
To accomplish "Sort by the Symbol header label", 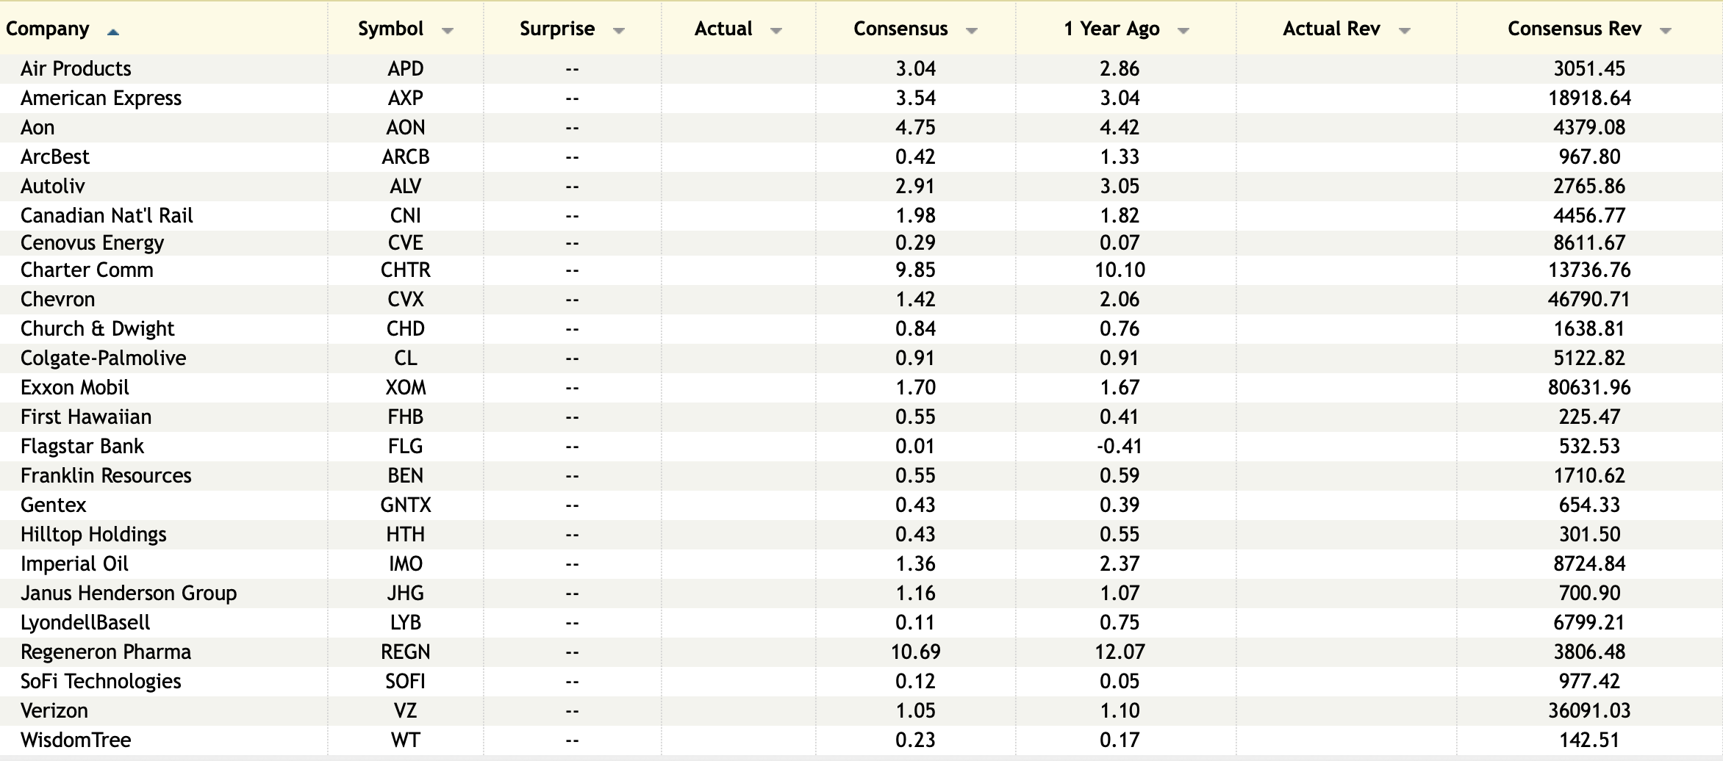I will click(390, 29).
